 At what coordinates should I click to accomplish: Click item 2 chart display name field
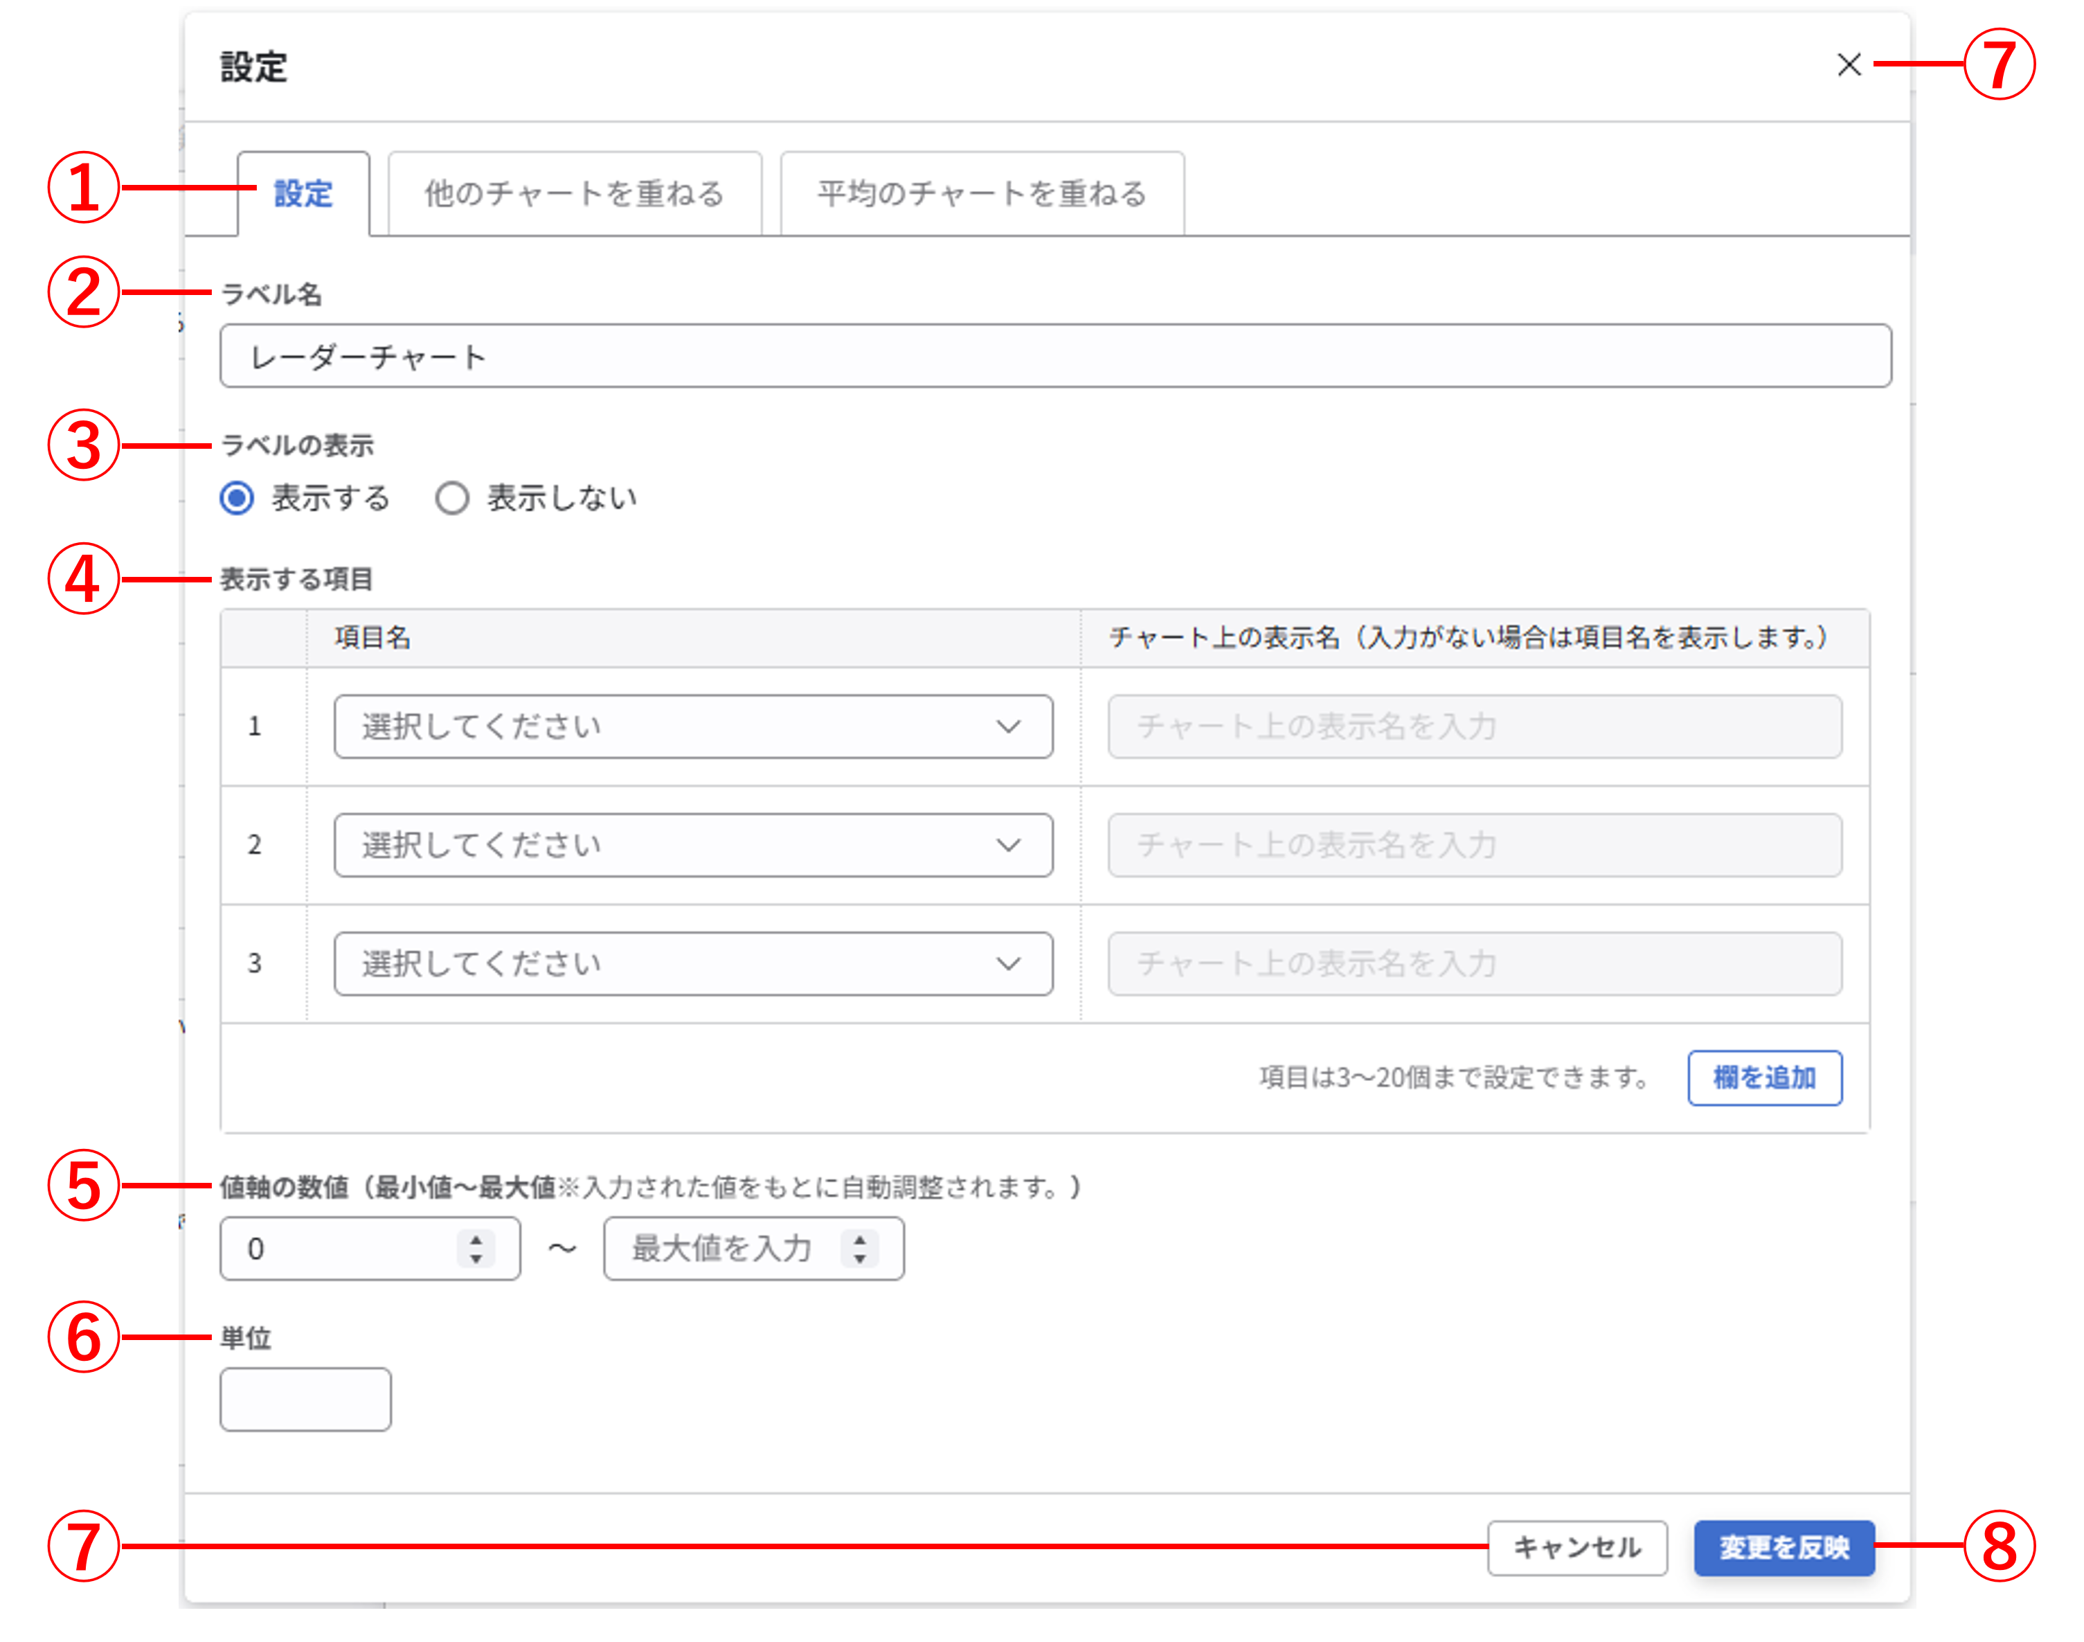[1475, 845]
